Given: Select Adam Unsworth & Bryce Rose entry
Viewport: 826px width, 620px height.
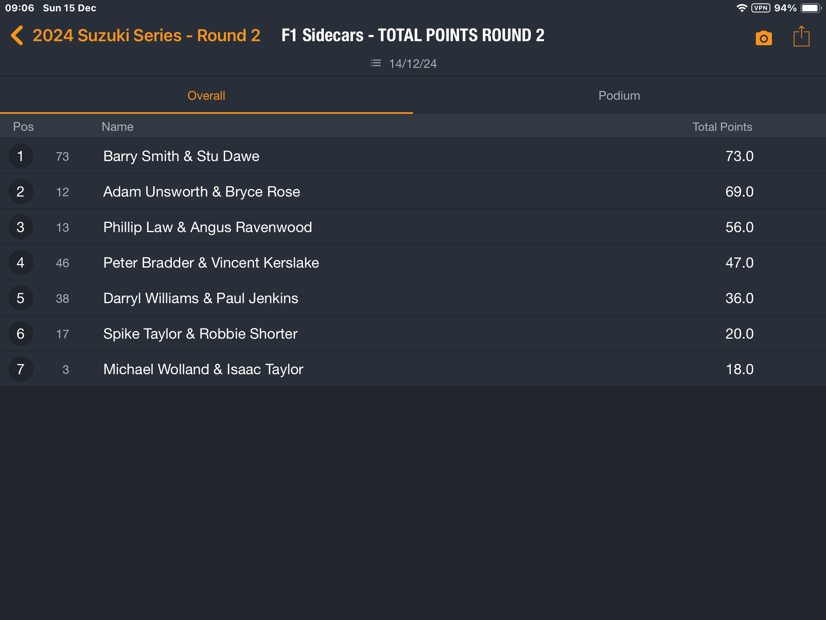Looking at the screenshot, I should pyautogui.click(x=413, y=192).
